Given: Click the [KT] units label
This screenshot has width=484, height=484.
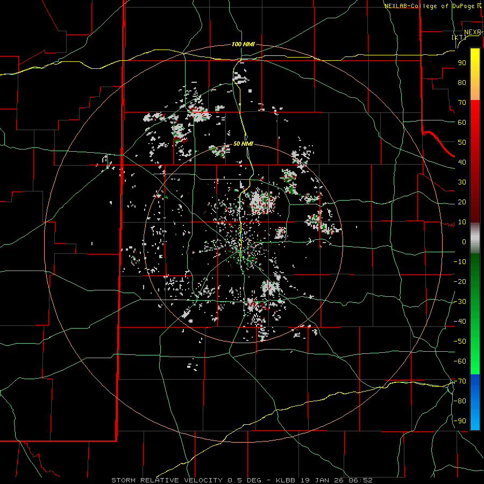Looking at the screenshot, I should (x=459, y=37).
